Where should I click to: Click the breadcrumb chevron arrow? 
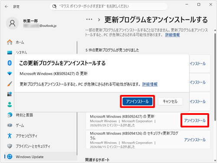pos(99,20)
